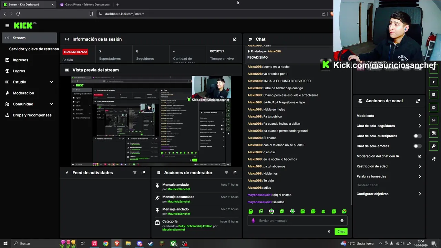Insert the last green emote in the row
This screenshot has height=248, width=441.
pyautogui.click(x=344, y=211)
